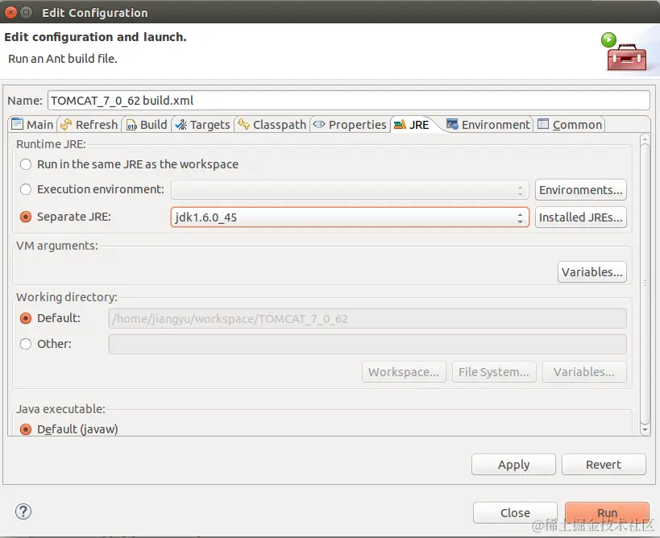The image size is (660, 538).
Task: Open help with the question mark icon
Action: tap(23, 511)
